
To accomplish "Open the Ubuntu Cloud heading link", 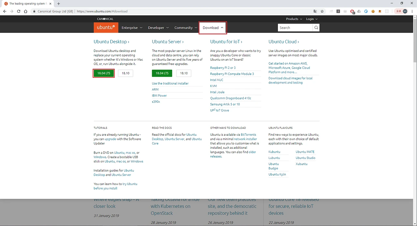I will tap(283, 42).
